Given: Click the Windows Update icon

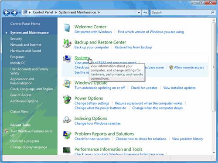Looking at the screenshot, I should pos(67,84).
